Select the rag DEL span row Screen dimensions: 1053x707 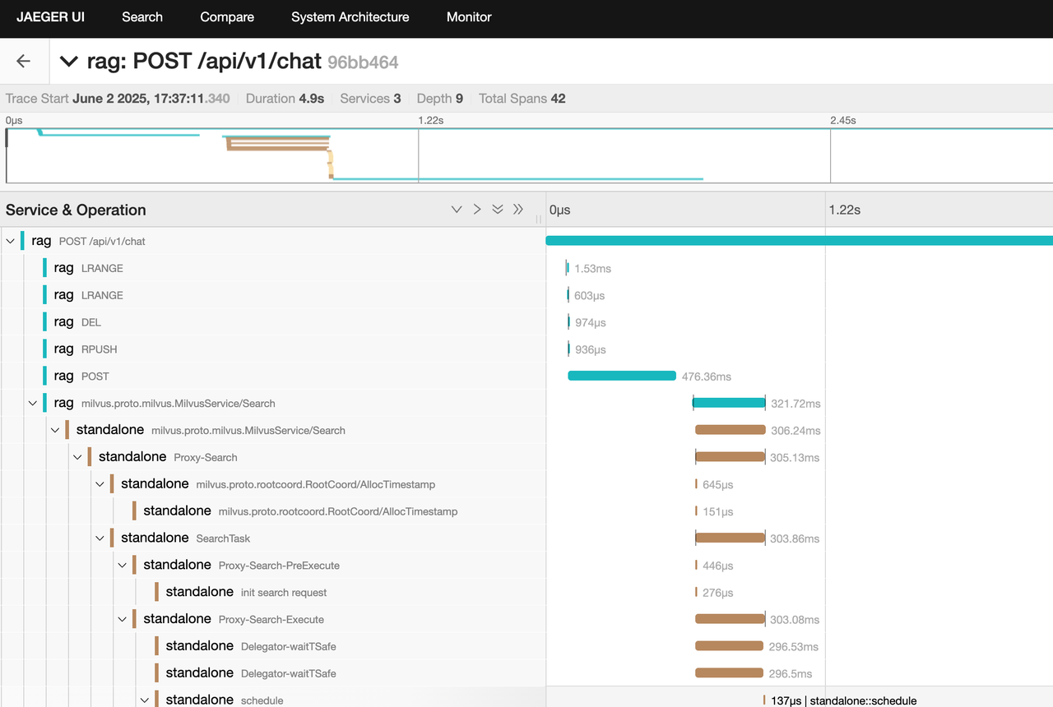pos(295,322)
